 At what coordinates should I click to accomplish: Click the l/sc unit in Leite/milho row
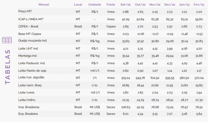tap(95, 100)
